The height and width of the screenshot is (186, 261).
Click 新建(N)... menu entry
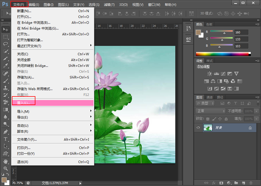click(53, 11)
